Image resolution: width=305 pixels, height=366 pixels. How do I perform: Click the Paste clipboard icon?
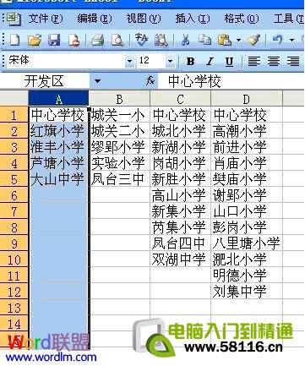click(x=225, y=40)
